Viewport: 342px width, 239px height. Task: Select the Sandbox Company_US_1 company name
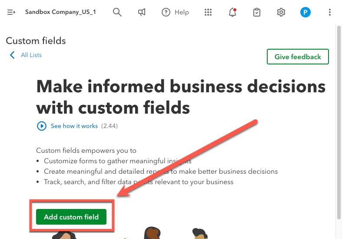pyautogui.click(x=60, y=12)
